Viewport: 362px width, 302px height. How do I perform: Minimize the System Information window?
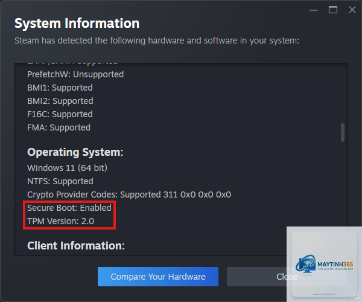point(314,10)
